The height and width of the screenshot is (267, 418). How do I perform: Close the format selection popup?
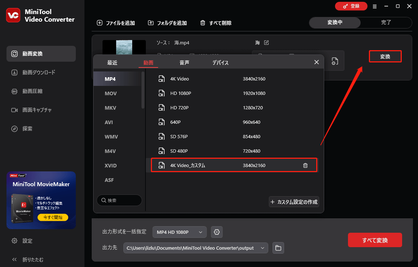(x=317, y=62)
